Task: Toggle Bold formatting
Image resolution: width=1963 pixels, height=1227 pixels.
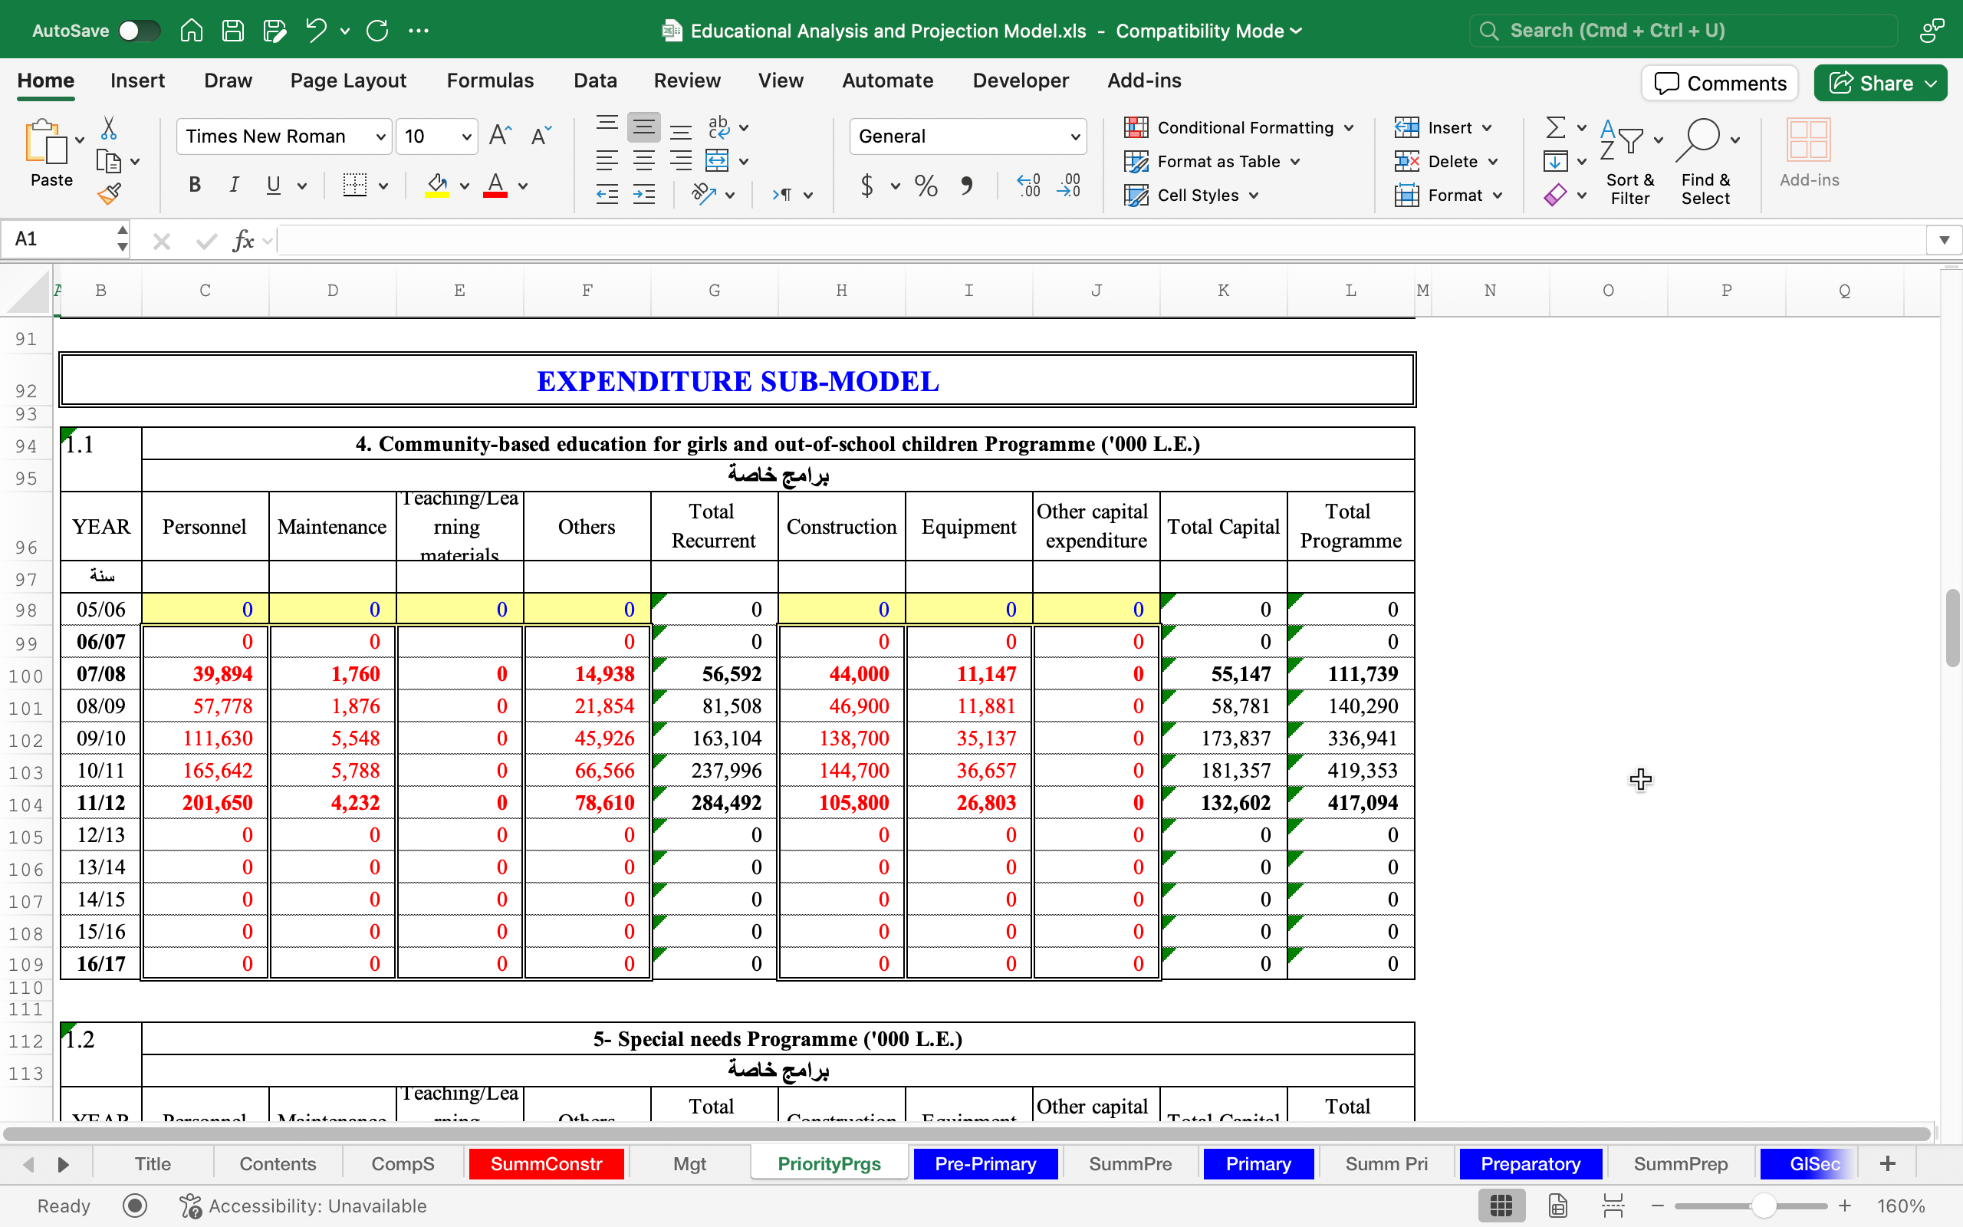Action: point(195,185)
